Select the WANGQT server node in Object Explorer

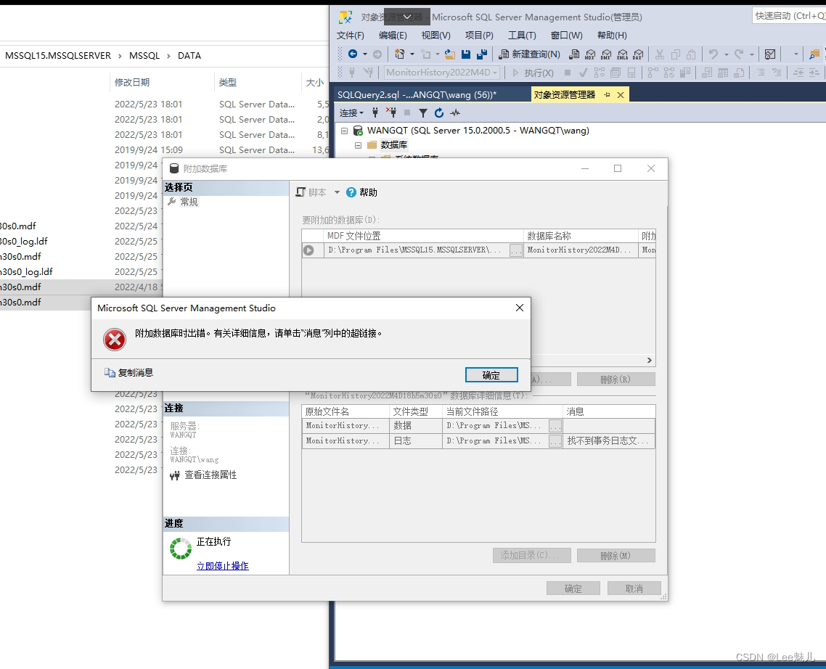click(x=478, y=130)
